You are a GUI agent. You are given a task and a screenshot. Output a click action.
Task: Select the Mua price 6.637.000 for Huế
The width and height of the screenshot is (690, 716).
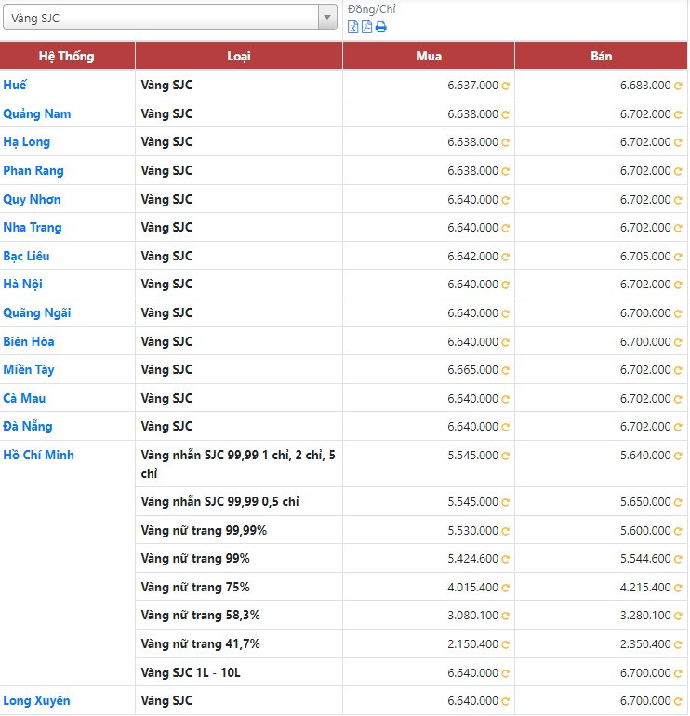coord(472,86)
